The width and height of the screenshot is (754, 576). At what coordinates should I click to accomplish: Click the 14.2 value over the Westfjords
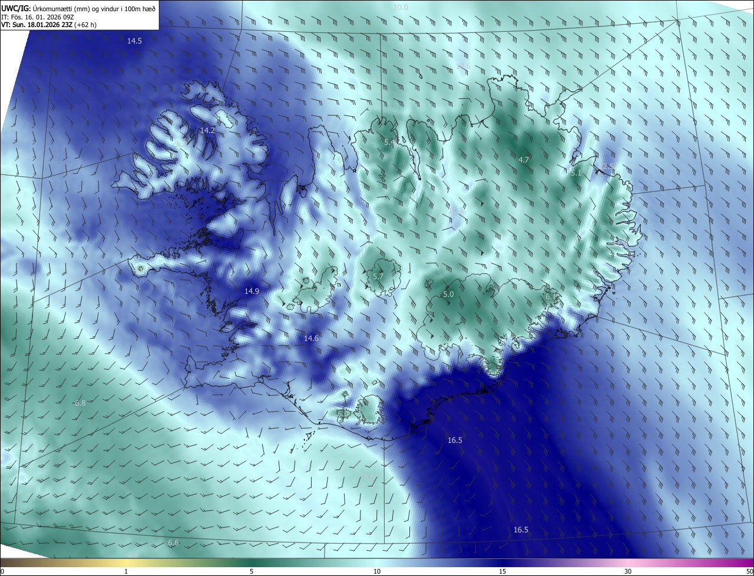pos(207,130)
